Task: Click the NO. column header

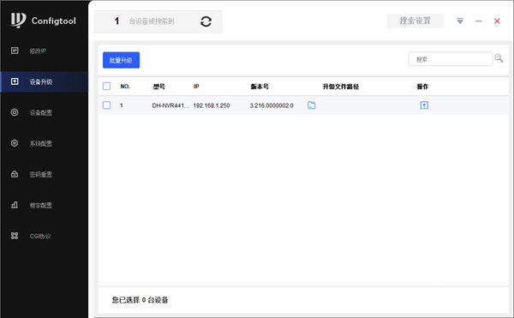Action: [125, 87]
